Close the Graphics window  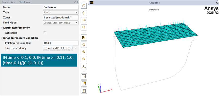[217, 3]
